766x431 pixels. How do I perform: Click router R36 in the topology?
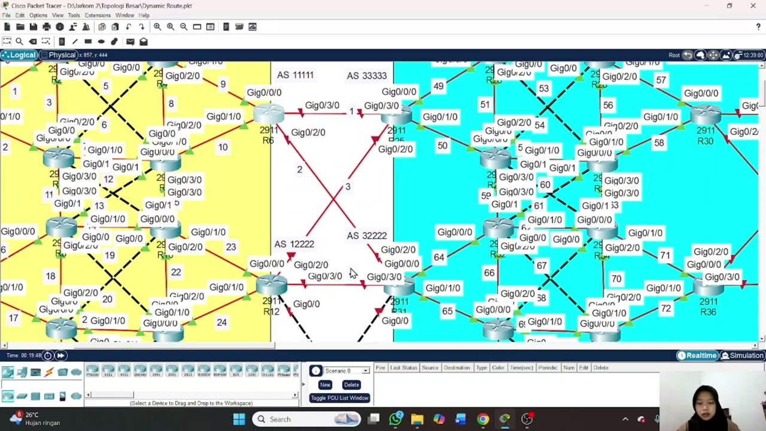708,287
